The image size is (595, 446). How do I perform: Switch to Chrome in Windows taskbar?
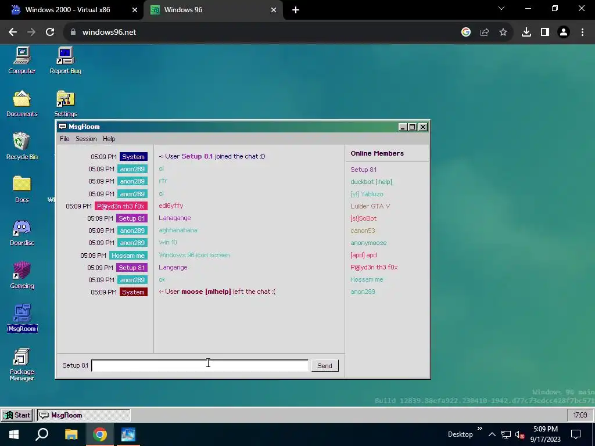point(100,434)
